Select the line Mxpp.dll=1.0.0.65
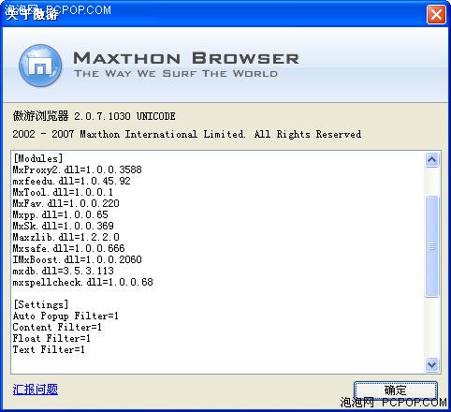This screenshot has width=451, height=412. click(61, 214)
